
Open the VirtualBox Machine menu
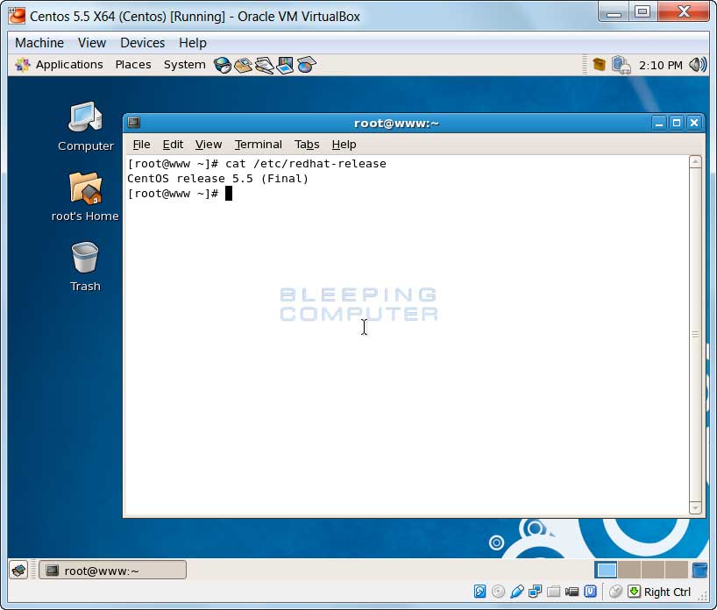tap(39, 43)
